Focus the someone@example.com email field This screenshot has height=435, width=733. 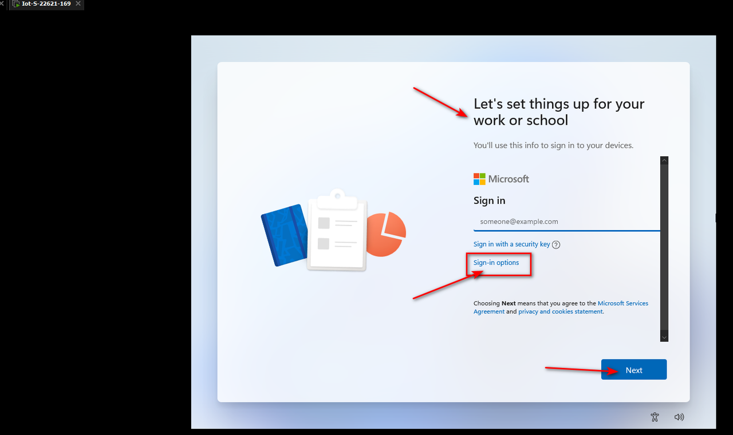tap(567, 222)
